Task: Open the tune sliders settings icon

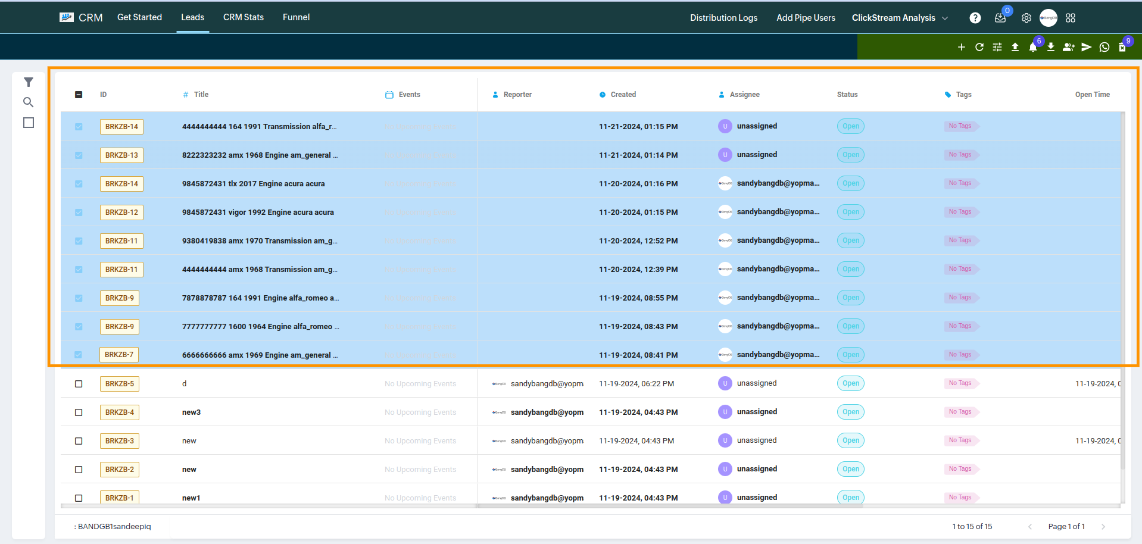Action: [x=997, y=47]
